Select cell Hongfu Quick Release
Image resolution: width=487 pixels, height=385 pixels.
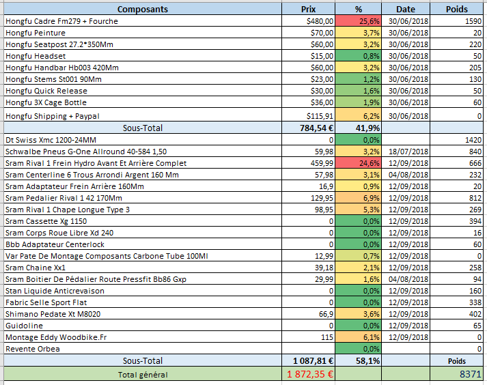point(143,91)
